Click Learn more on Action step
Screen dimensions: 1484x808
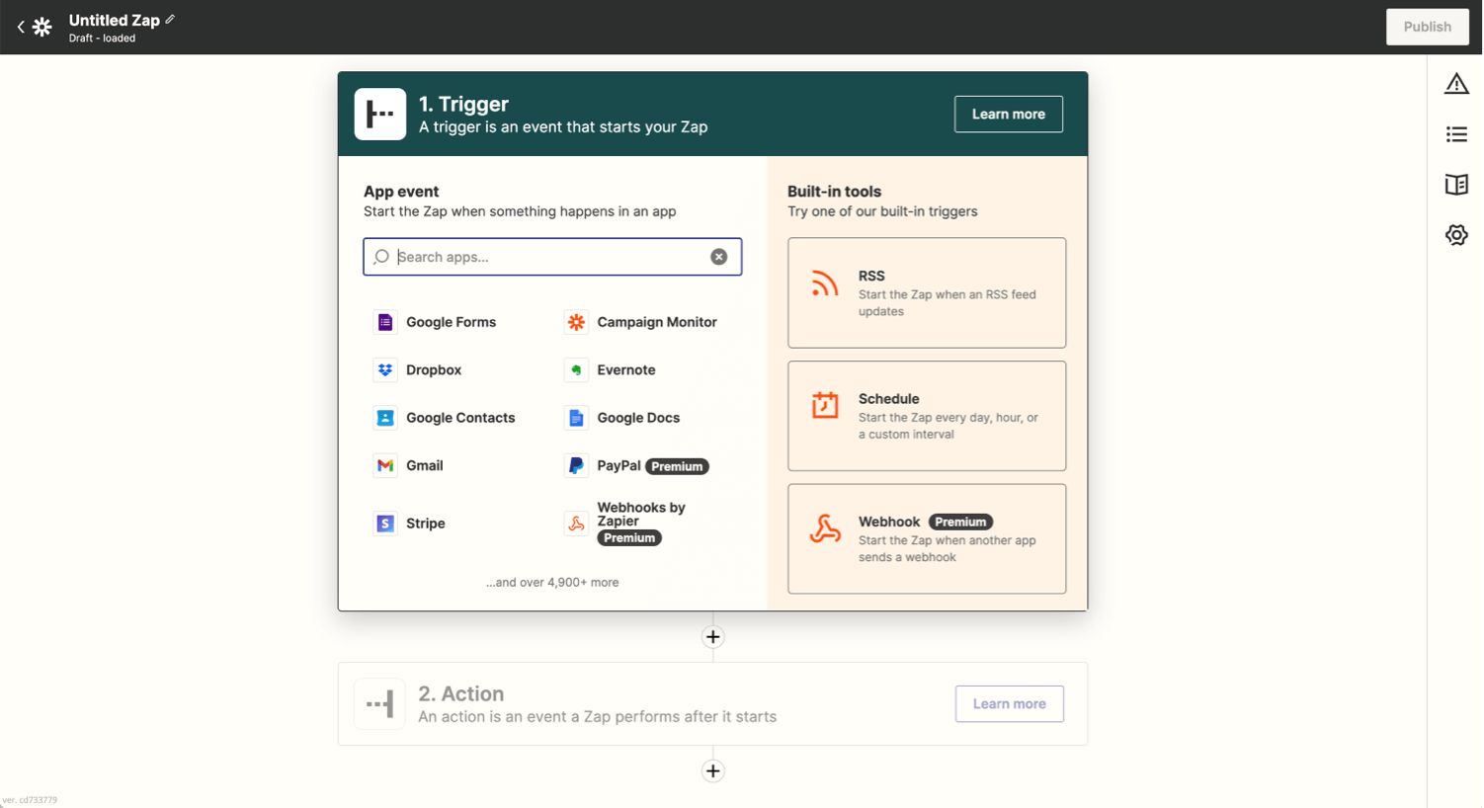click(x=1010, y=703)
